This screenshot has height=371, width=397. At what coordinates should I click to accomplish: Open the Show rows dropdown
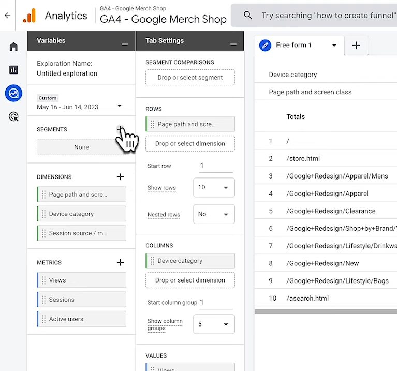click(x=214, y=187)
